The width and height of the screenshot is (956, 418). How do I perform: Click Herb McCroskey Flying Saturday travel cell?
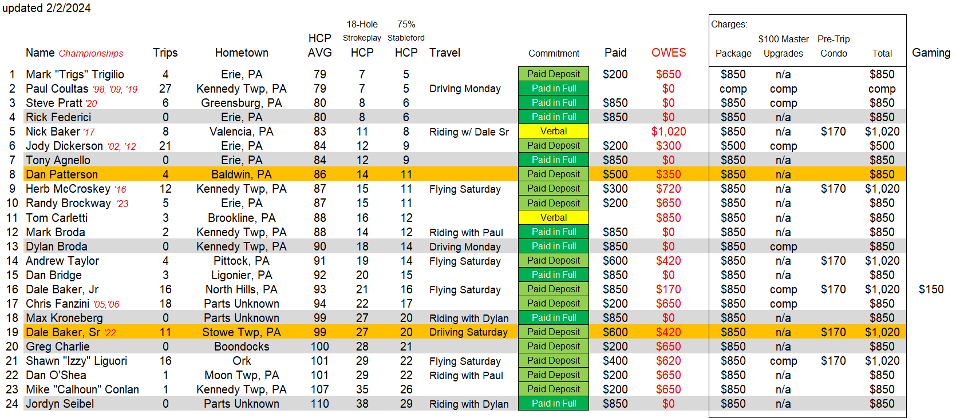465,189
